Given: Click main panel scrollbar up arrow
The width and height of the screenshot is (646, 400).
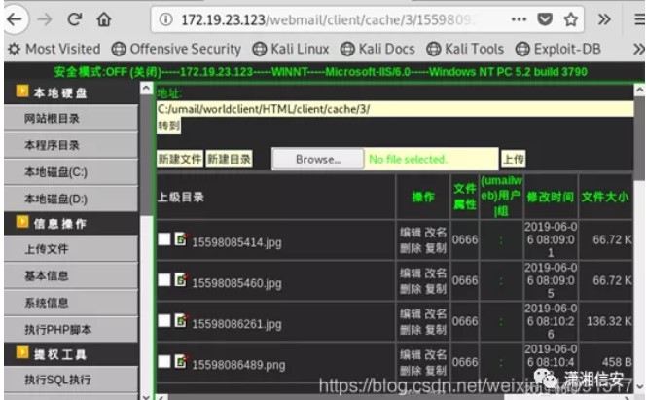Looking at the screenshot, I should (639, 90).
